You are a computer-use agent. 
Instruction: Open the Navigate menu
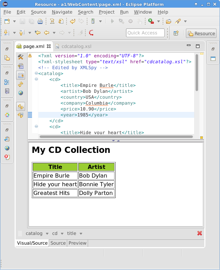click(x=62, y=12)
